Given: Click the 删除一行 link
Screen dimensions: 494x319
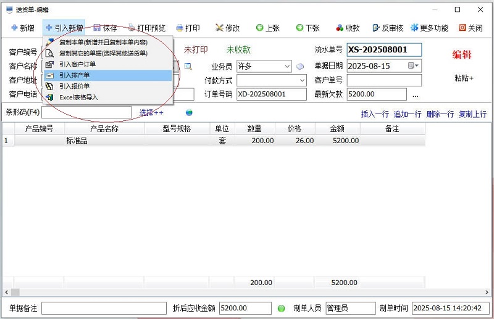Looking at the screenshot, I should [x=440, y=114].
